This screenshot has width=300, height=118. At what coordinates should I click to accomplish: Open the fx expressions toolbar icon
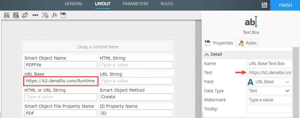[x=54, y=15]
